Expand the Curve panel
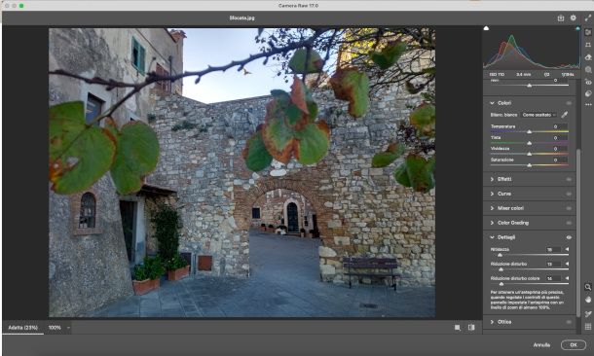Screen dimensions: 594x356 (x=492, y=194)
